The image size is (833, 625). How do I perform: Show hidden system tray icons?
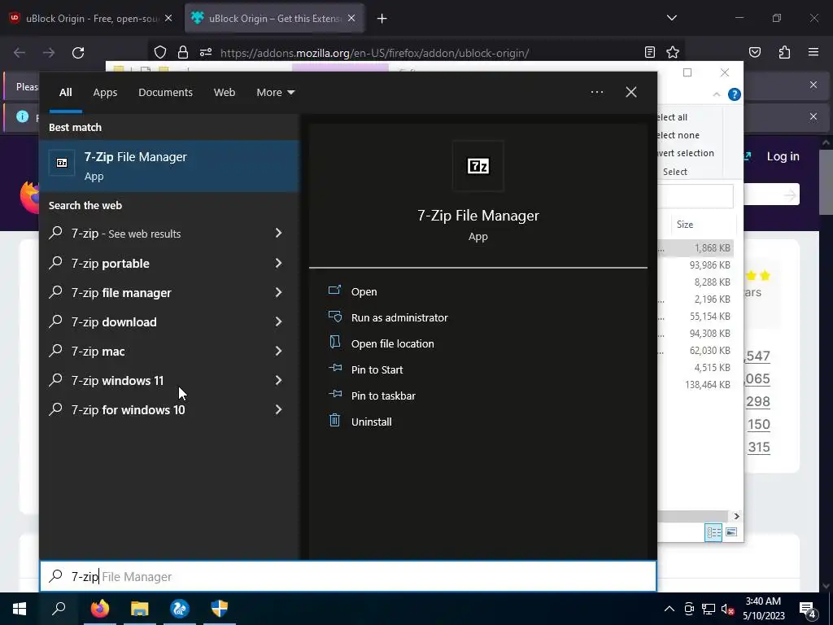pos(669,609)
